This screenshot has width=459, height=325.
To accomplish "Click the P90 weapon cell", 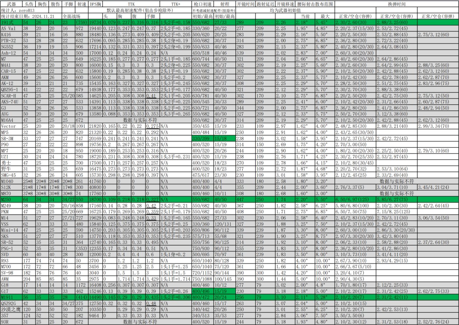I will (x=11, y=144).
